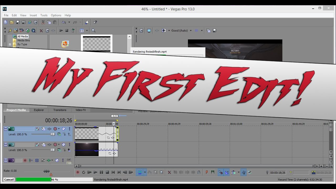The image size is (336, 189).
Task: Cut selection using the scissors icon
Action: coord(43,22)
